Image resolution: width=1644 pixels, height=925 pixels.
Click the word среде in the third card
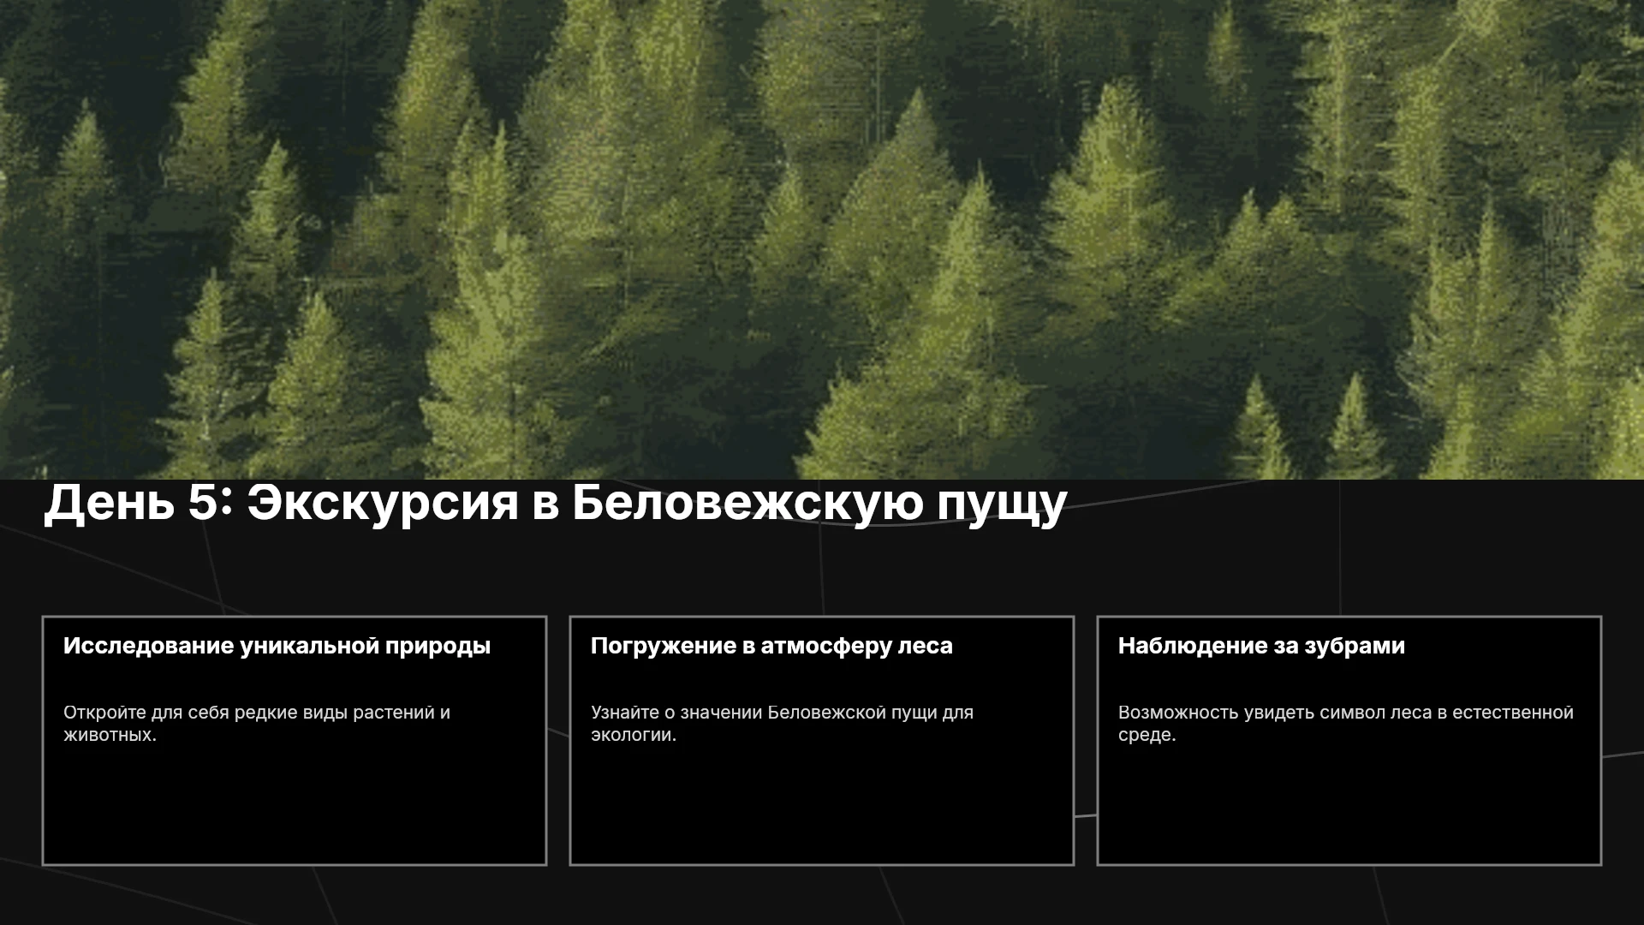pyautogui.click(x=1147, y=735)
